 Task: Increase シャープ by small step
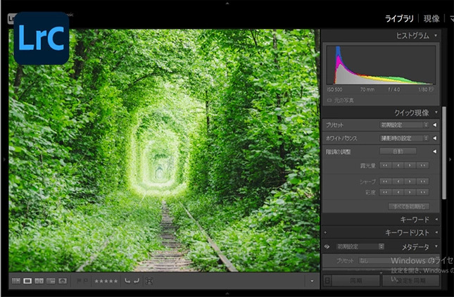tap(410, 182)
